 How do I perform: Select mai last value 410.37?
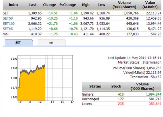point(36,34)
